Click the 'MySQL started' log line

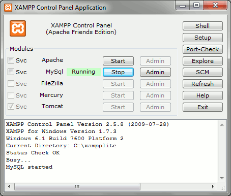[30, 167]
